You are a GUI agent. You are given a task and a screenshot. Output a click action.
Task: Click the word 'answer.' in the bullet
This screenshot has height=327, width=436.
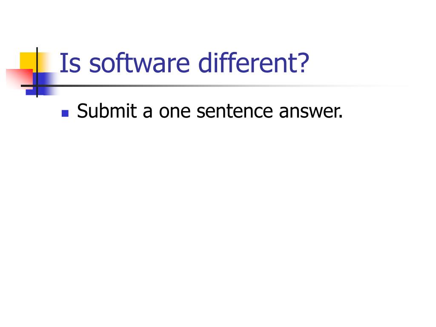[x=310, y=112]
